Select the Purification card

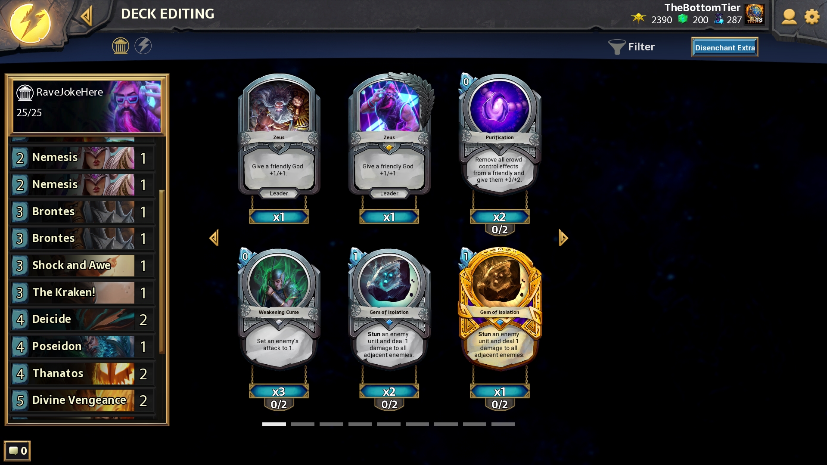[x=500, y=134]
